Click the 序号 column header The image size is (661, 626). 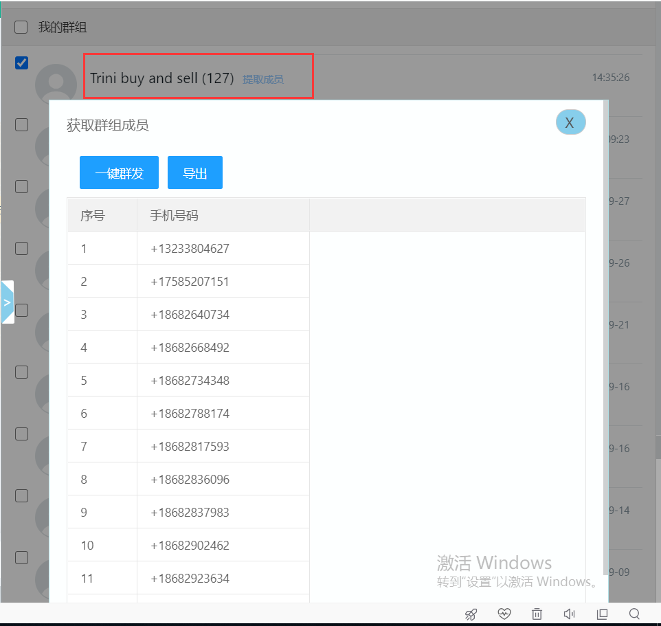click(93, 215)
